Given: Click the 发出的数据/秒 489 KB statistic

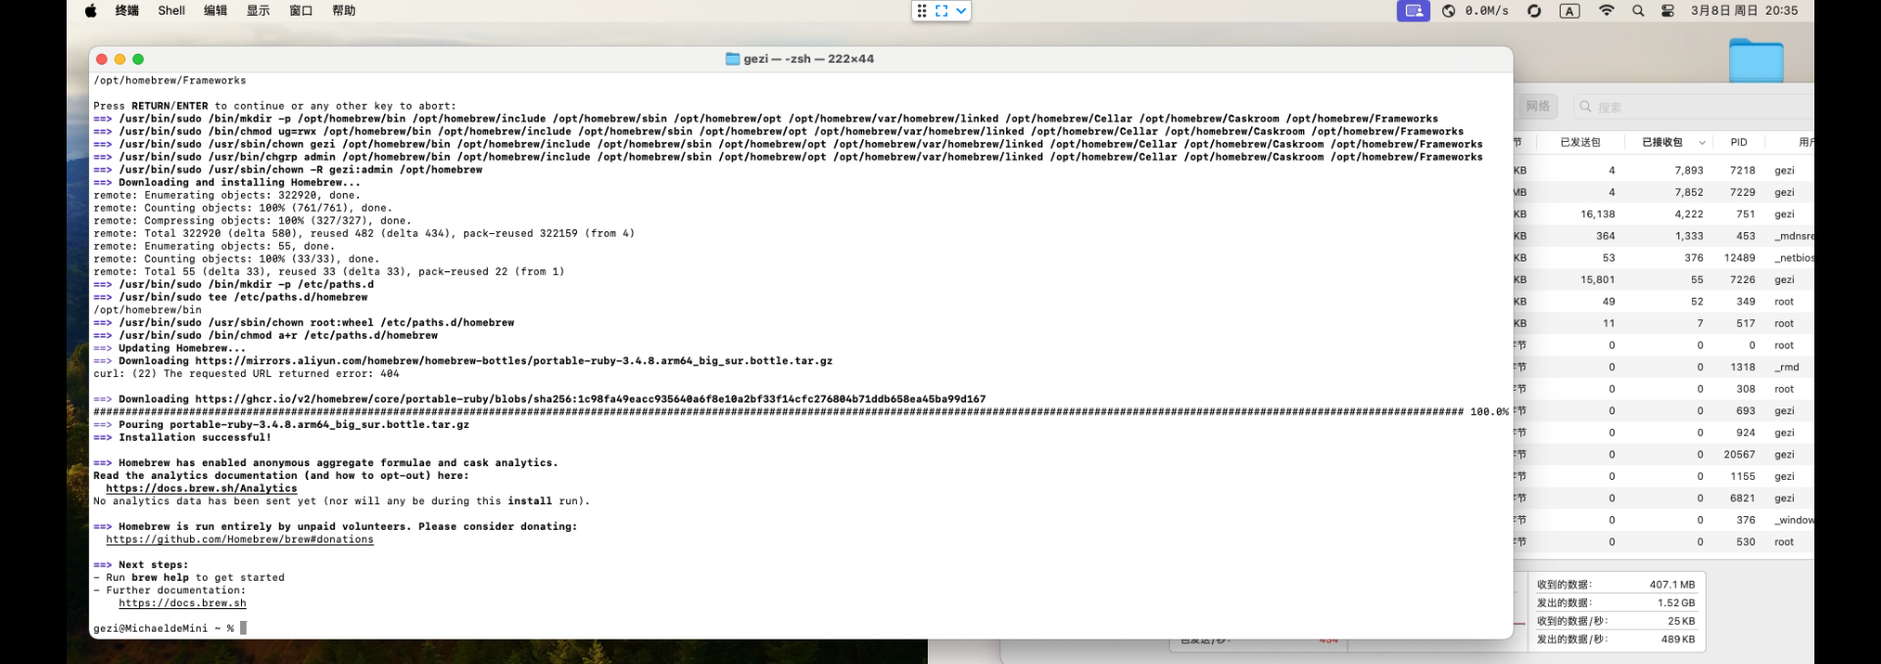Looking at the screenshot, I should pos(1616,639).
